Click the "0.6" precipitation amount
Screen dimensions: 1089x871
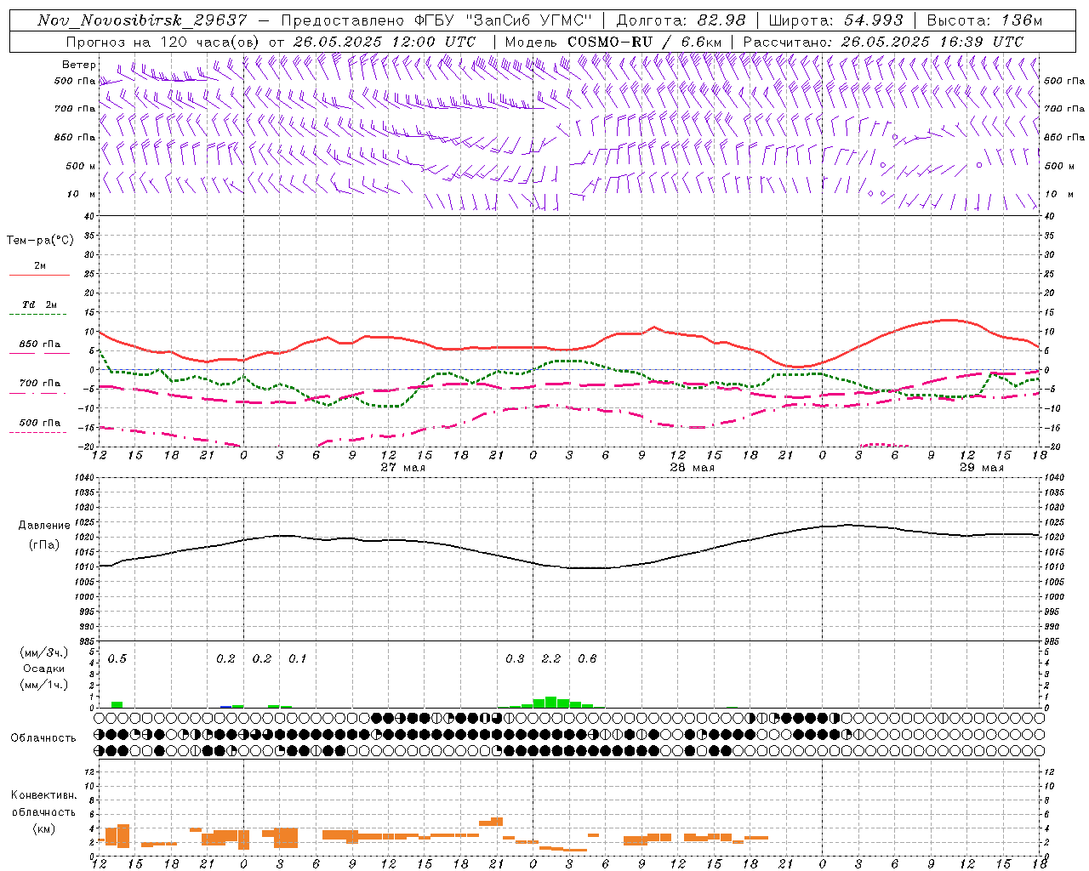(587, 659)
